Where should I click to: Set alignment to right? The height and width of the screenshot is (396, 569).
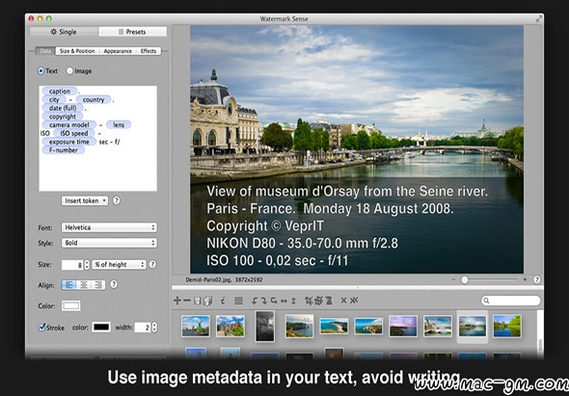pyautogui.click(x=98, y=285)
